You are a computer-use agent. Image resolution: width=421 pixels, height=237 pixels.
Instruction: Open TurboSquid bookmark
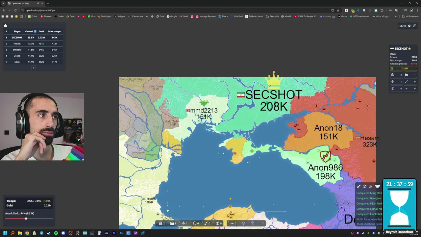click(x=104, y=16)
